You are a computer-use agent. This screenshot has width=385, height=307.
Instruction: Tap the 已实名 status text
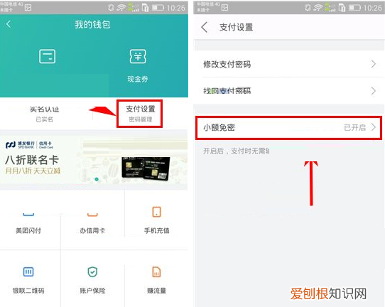point(45,119)
